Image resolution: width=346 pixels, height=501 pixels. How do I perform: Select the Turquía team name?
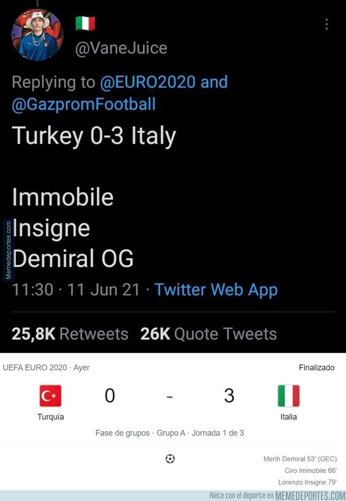(x=51, y=417)
